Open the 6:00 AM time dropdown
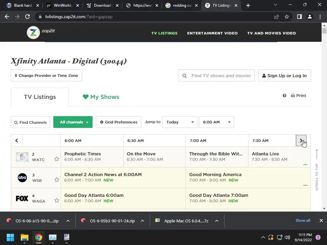Viewport: 327px width, 245px height. click(217, 122)
